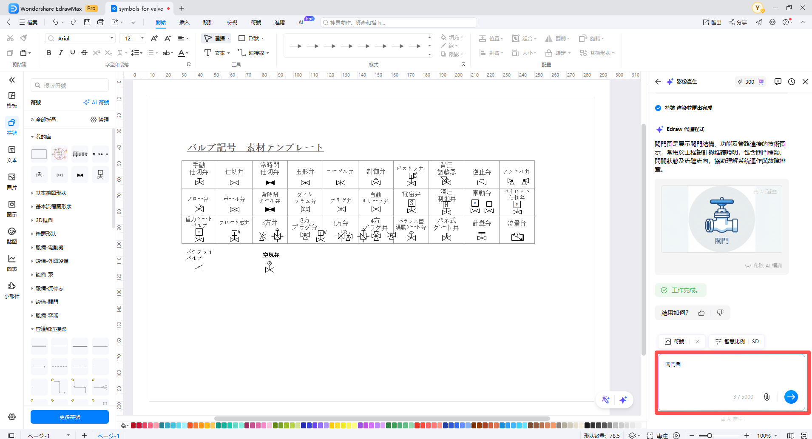Toggle italic text formatting
Screen dimensions: 812x439
click(60, 53)
